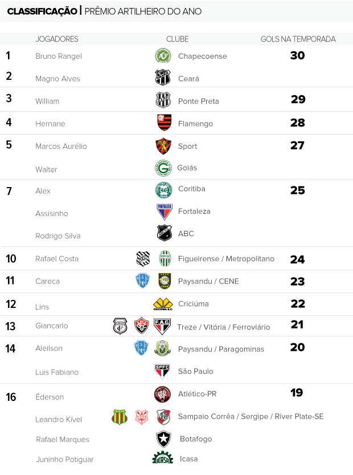
Task: Click the 30 goals figure
Action: 297,55
